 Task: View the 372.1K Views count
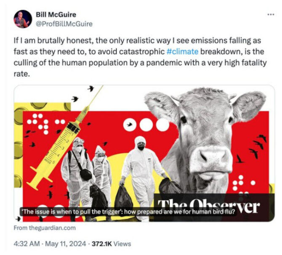tap(111, 244)
